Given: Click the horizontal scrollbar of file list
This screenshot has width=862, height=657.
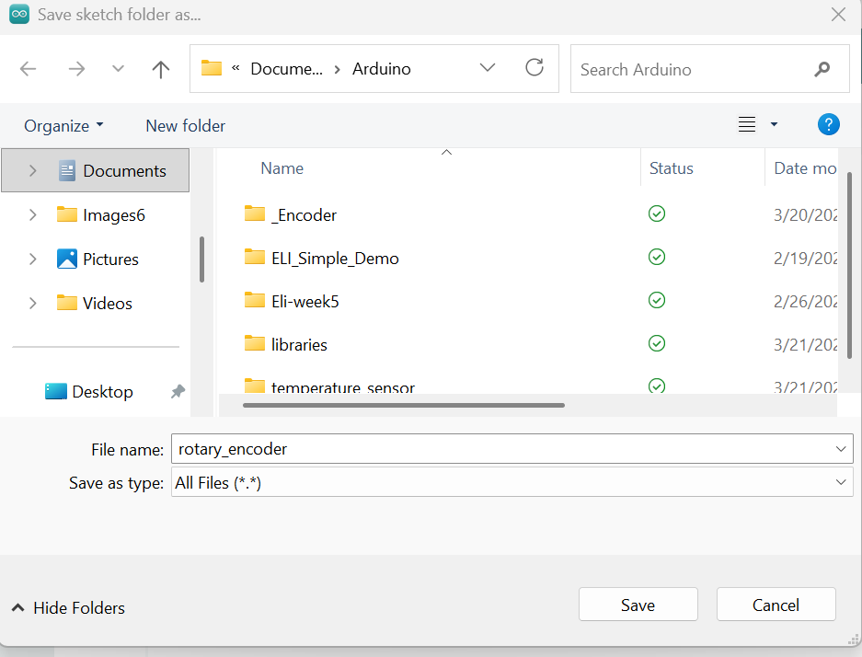Looking at the screenshot, I should click(404, 405).
